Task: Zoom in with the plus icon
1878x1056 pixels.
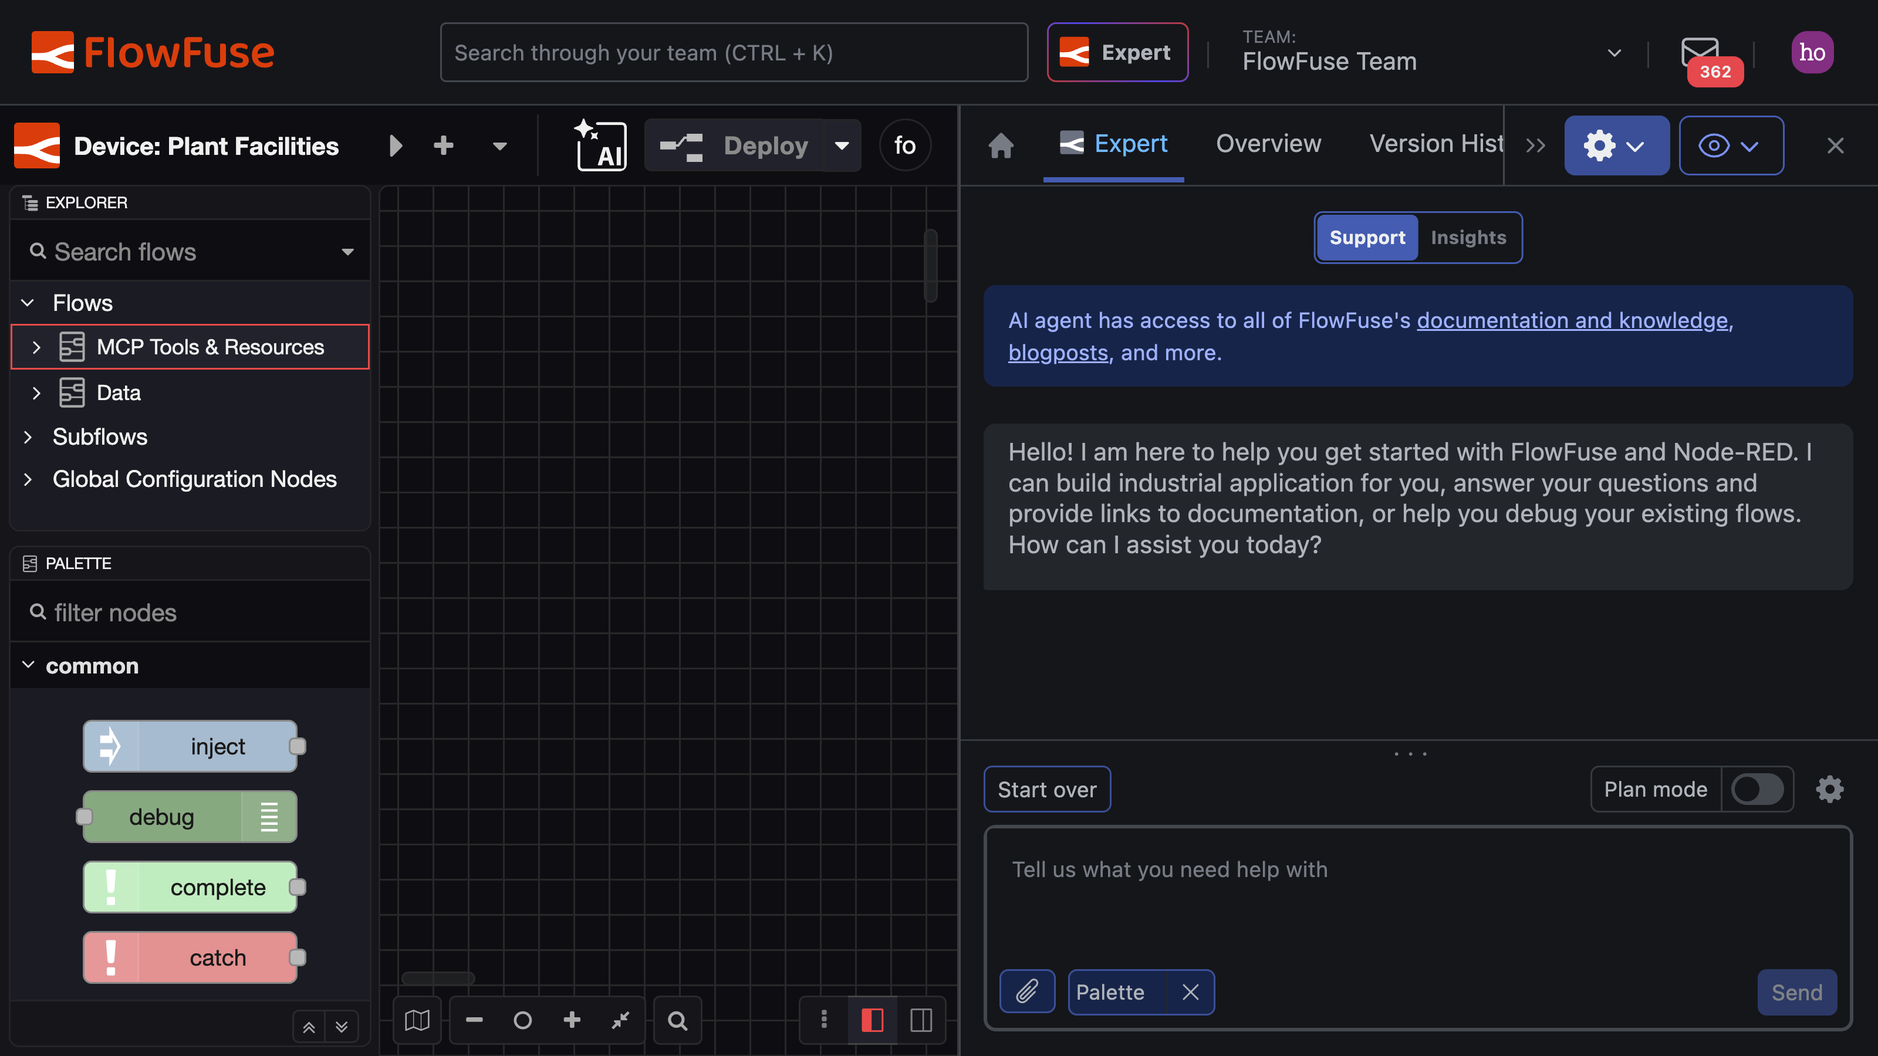Action: (572, 1020)
